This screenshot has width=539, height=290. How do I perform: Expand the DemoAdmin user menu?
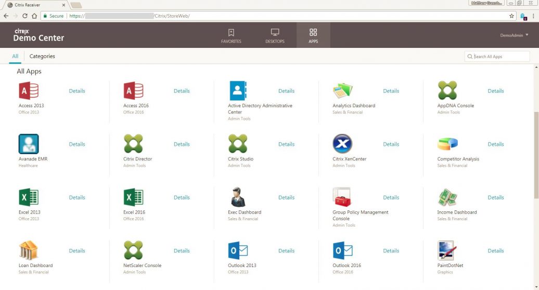pyautogui.click(x=514, y=35)
